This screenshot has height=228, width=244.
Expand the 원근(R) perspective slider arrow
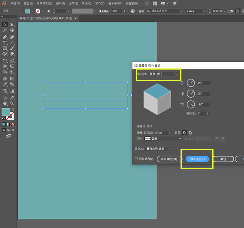(207, 114)
